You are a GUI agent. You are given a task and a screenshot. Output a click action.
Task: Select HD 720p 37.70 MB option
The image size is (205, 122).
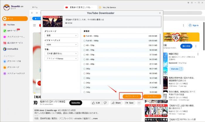(120, 55)
